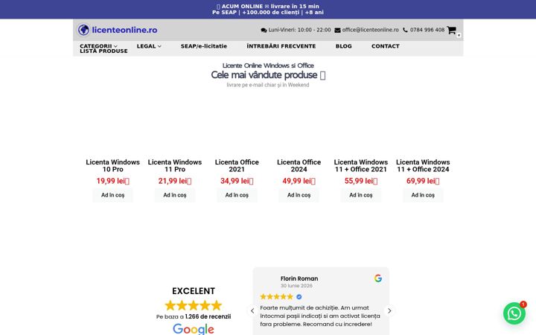
Task: Click the verified badge on Florin Roman's review
Action: tap(299, 297)
